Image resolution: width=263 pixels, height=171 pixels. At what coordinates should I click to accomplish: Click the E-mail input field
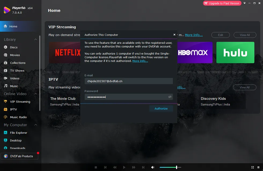pyautogui.click(x=129, y=81)
